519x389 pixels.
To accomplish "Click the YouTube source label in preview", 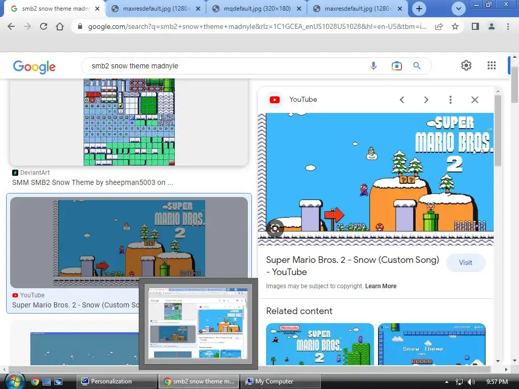I will point(303,100).
